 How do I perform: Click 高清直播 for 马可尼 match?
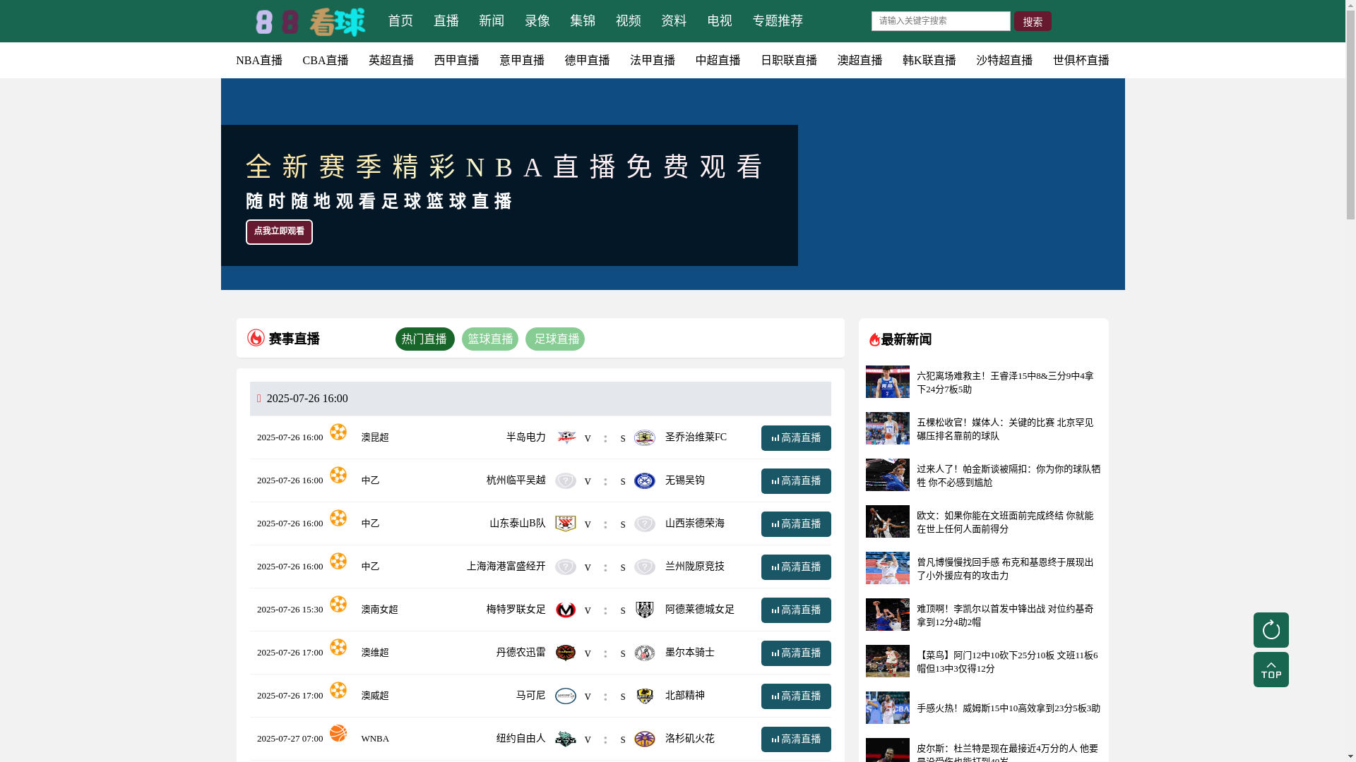coord(796,696)
